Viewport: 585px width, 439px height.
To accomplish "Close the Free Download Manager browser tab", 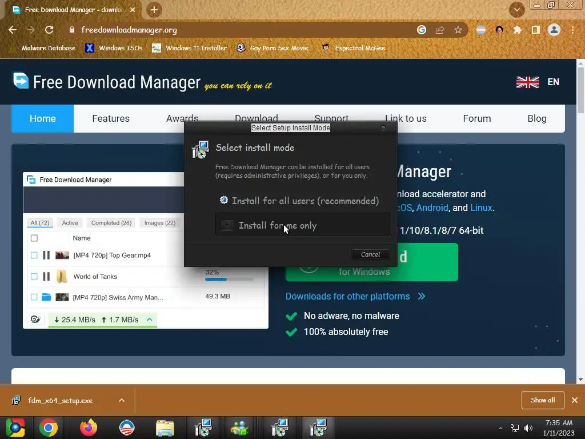I will (133, 10).
